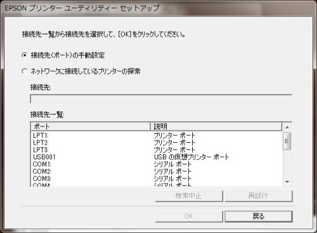Choose ネットワークに接続しているプリンターの探索 radio button
The image size is (317, 233).
click(x=25, y=71)
